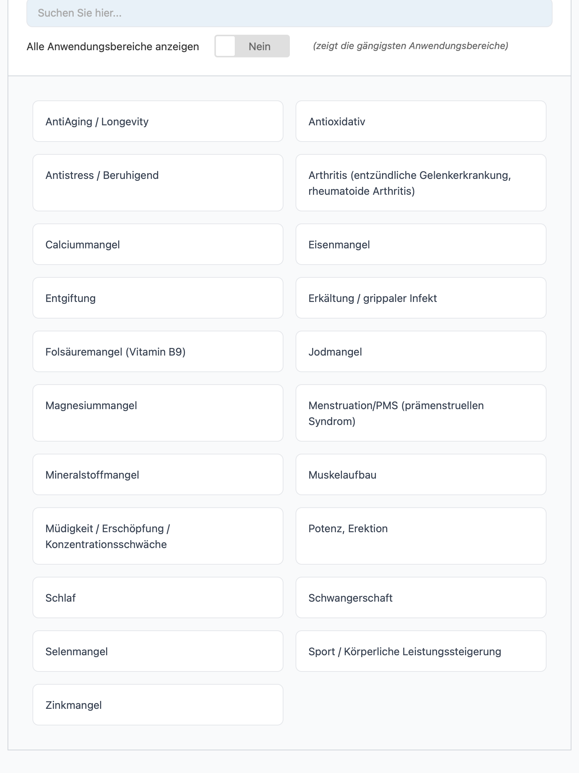This screenshot has height=773, width=579.
Task: Open the Menstruation/PMS category
Action: [x=421, y=413]
